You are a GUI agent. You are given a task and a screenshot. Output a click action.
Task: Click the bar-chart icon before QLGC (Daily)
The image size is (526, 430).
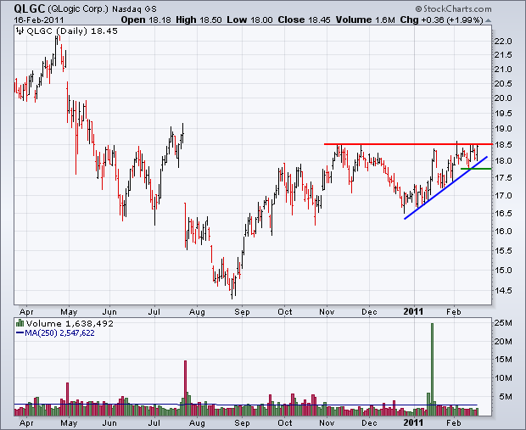point(20,31)
